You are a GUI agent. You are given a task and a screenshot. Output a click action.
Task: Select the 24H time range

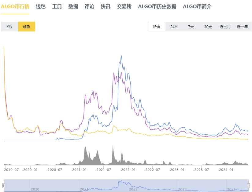(173, 27)
